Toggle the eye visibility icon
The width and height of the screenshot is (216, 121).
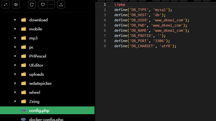tap(16, 5)
